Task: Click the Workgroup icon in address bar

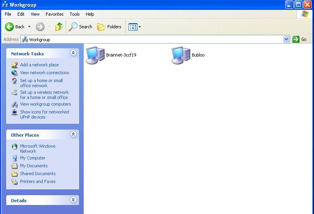Action: tap(25, 39)
